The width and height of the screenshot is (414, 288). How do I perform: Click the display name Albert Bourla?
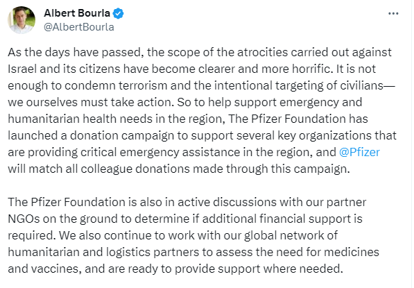point(77,13)
